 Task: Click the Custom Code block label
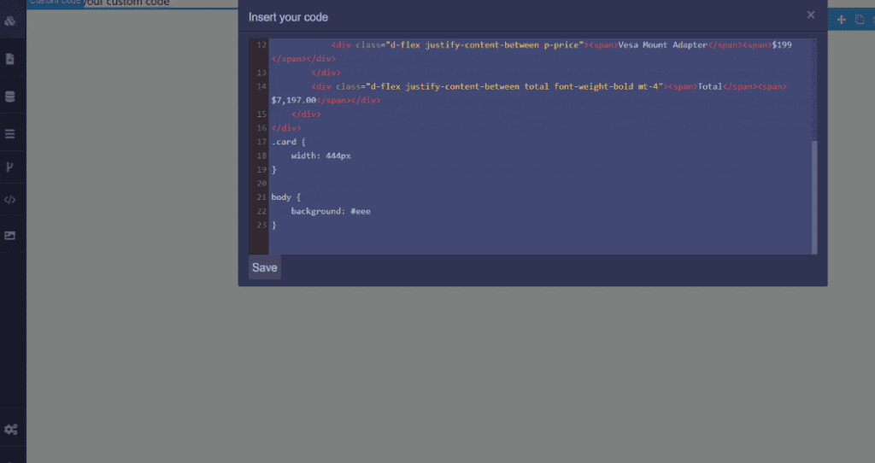pyautogui.click(x=55, y=3)
